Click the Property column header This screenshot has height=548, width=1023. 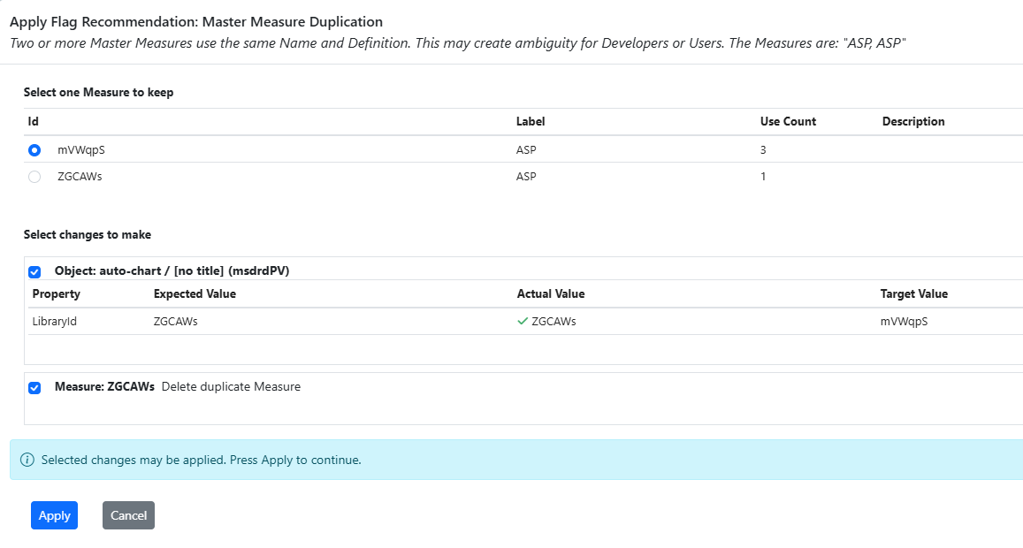pyautogui.click(x=57, y=294)
